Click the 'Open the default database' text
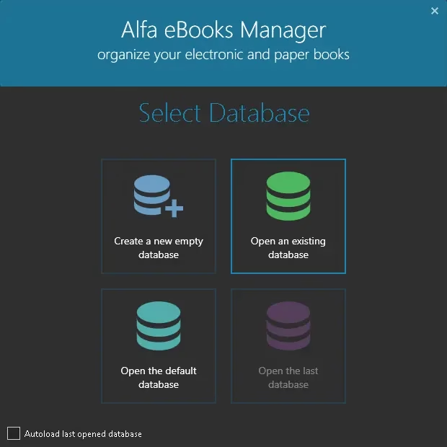The width and height of the screenshot is (447, 447). click(159, 378)
